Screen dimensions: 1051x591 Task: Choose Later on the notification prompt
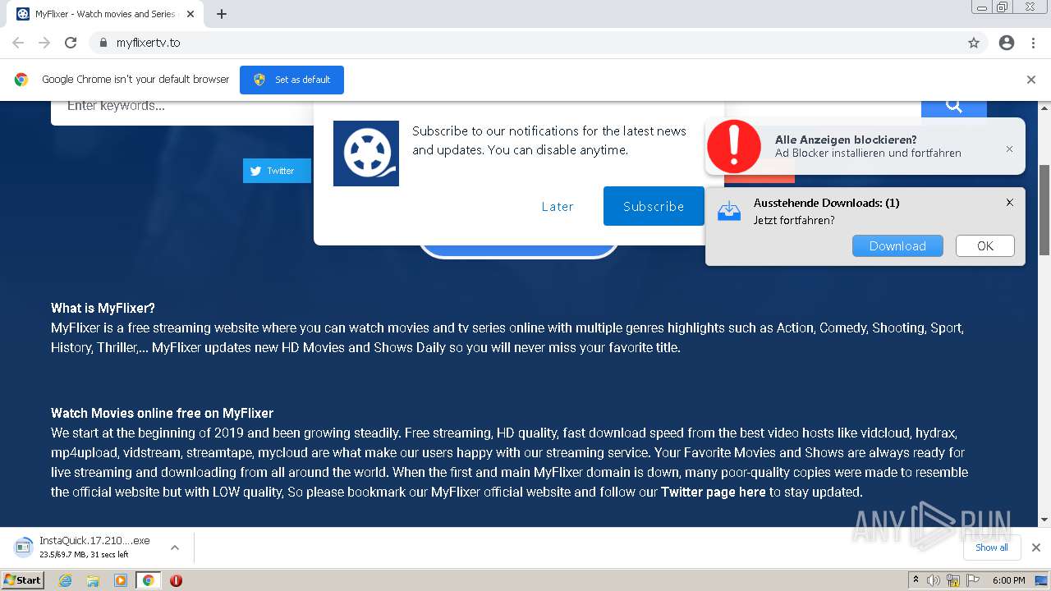click(558, 207)
